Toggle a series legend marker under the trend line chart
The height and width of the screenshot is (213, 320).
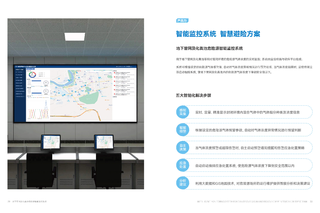coord(29,97)
